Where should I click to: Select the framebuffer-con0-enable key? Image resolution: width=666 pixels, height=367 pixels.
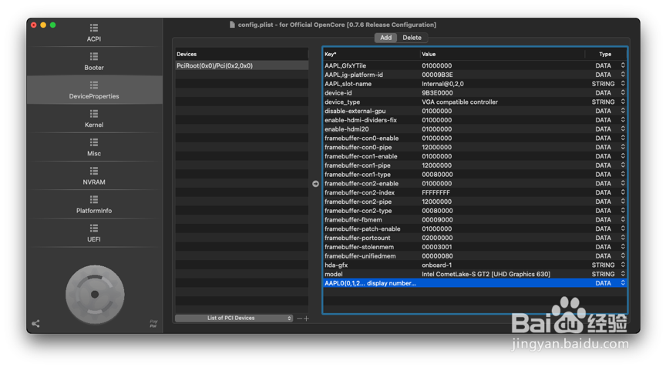coord(362,138)
